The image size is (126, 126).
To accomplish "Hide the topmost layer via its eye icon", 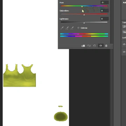I will tap(124, 44).
